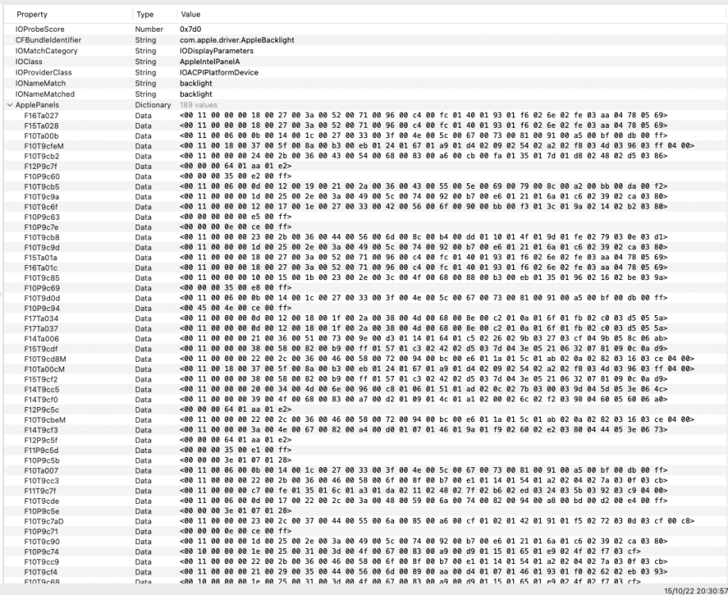The image size is (728, 595).
Task: Select the IONameMatched property
Action: (45, 94)
